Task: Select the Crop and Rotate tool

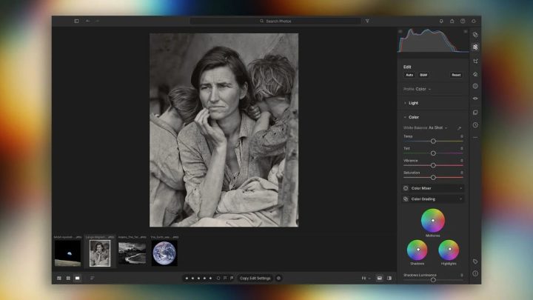Action: [x=475, y=61]
